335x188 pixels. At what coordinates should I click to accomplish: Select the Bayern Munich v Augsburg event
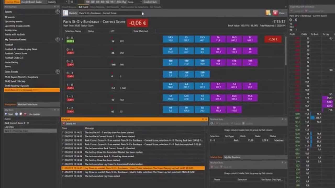(21, 77)
